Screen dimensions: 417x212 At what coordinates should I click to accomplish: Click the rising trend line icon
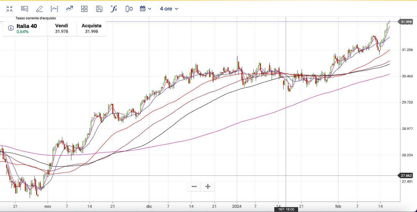(x=69, y=9)
